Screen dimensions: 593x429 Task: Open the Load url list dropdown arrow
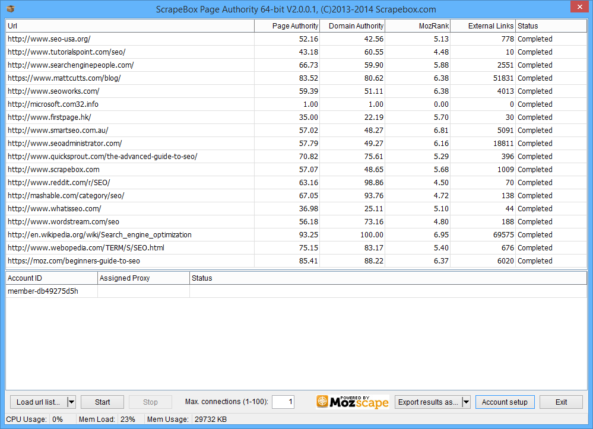(71, 402)
